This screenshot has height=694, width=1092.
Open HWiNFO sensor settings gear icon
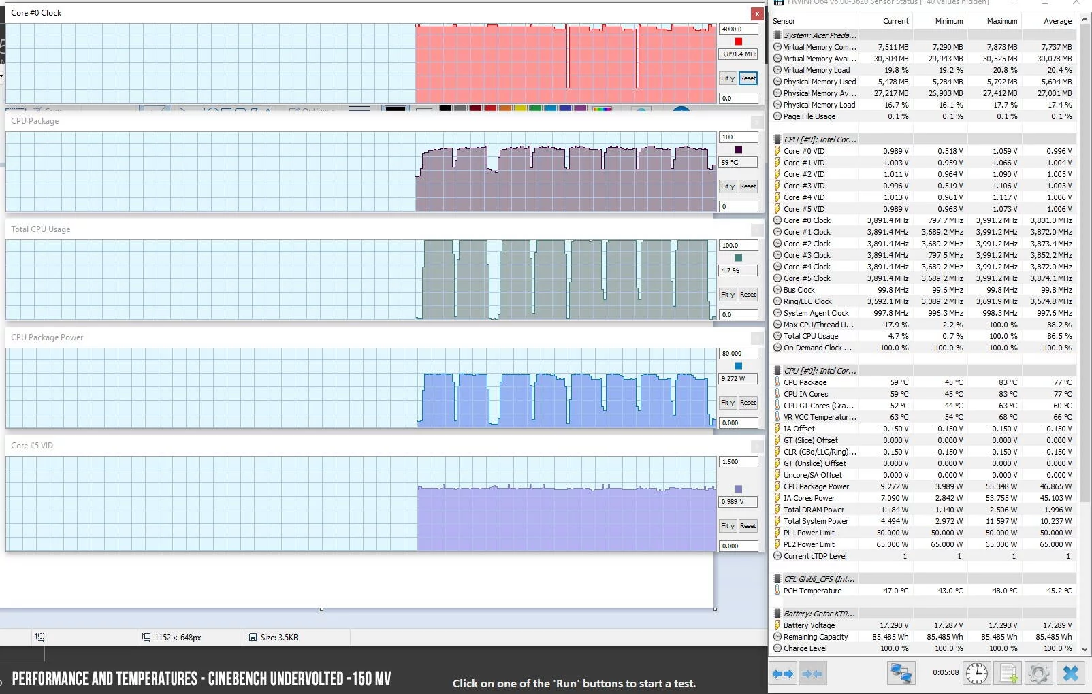pos(1038,674)
